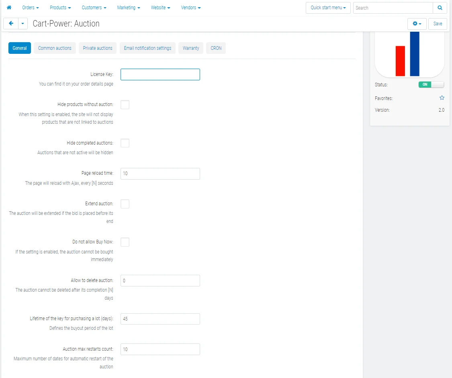
Task: Click 'You can find it on your order details page'
Action: coord(76,84)
